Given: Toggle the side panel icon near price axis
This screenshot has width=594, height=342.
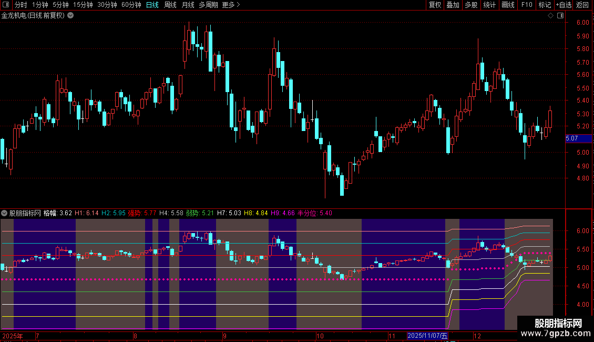Looking at the screenshot, I should coord(560,16).
